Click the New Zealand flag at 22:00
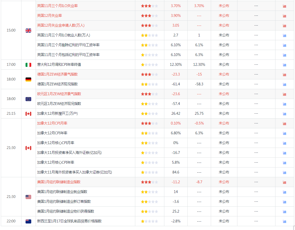The height and width of the screenshot is (230, 295). 29,222
